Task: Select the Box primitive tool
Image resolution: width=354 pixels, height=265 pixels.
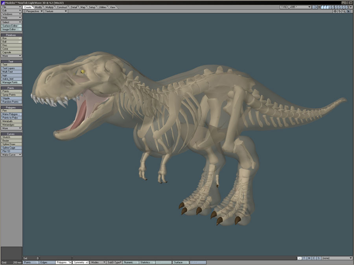Action: (x=11, y=38)
